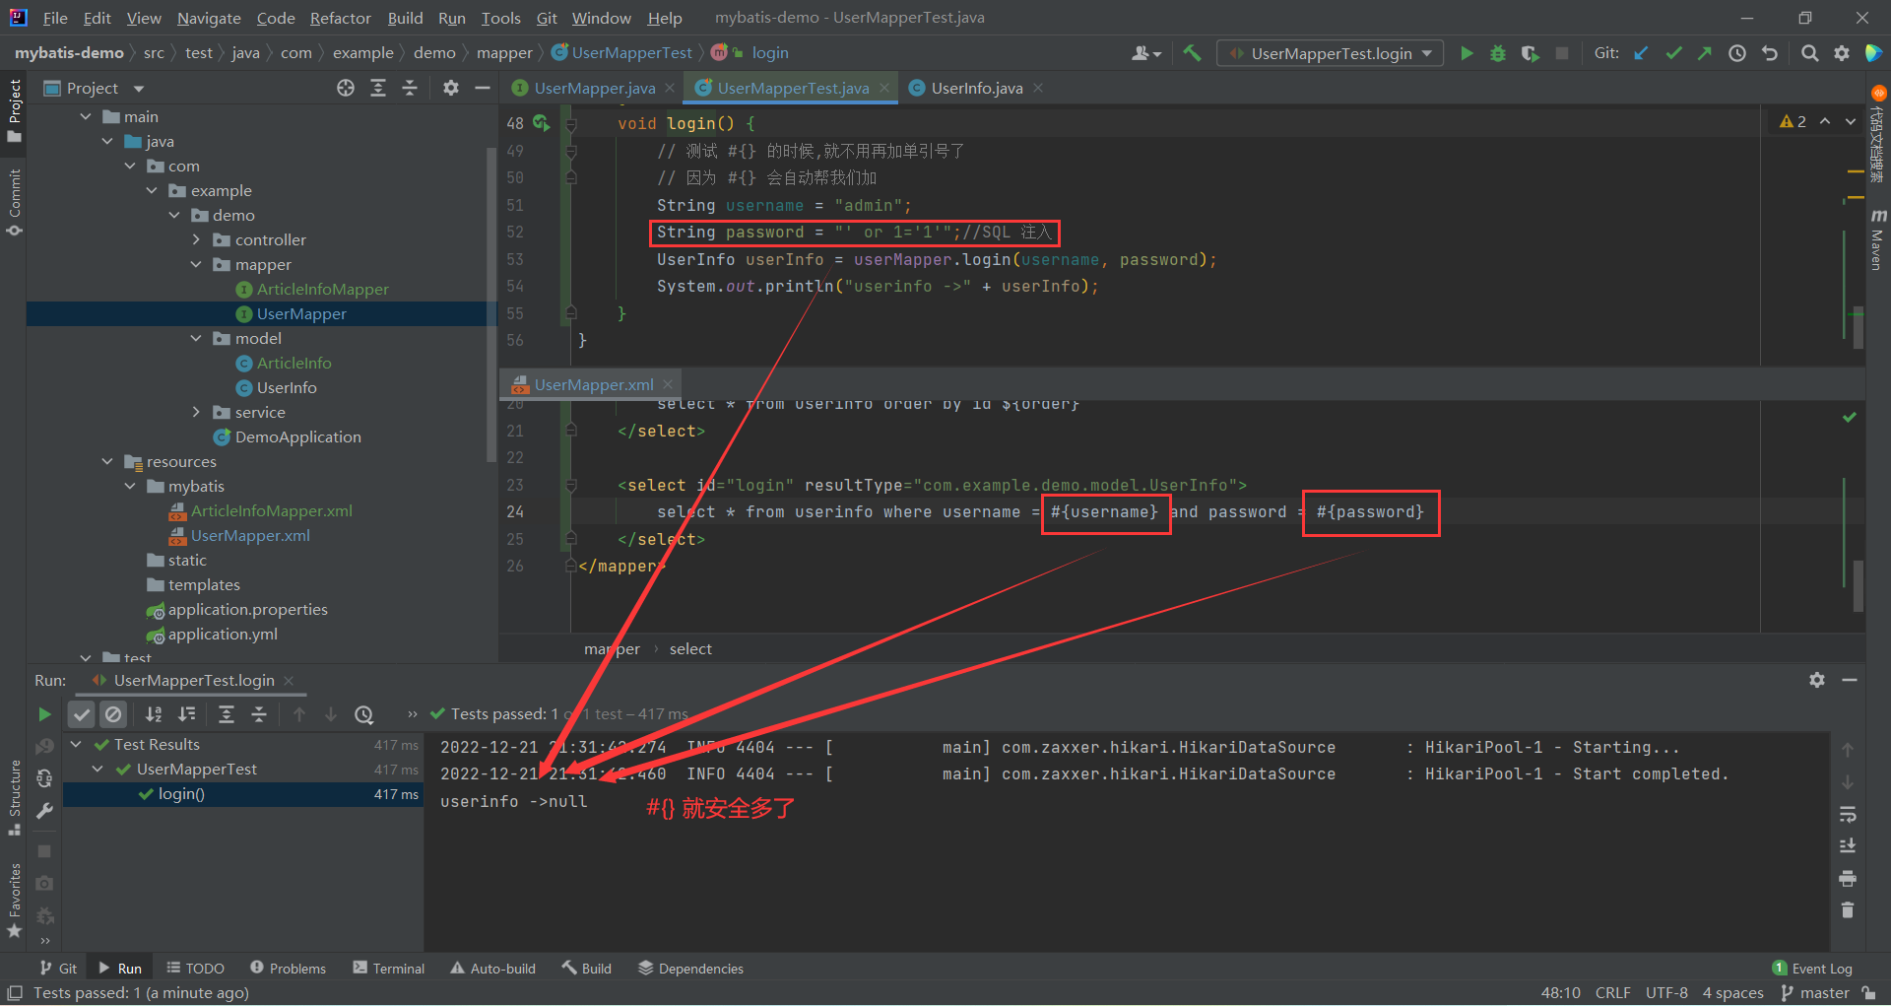The width and height of the screenshot is (1891, 1006).
Task: Open Project panel options gear
Action: [451, 88]
